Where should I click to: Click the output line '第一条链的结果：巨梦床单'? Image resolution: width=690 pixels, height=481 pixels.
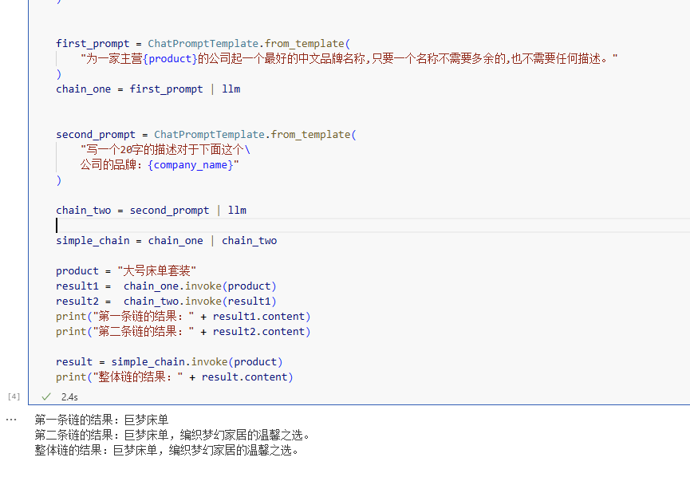[x=101, y=420]
